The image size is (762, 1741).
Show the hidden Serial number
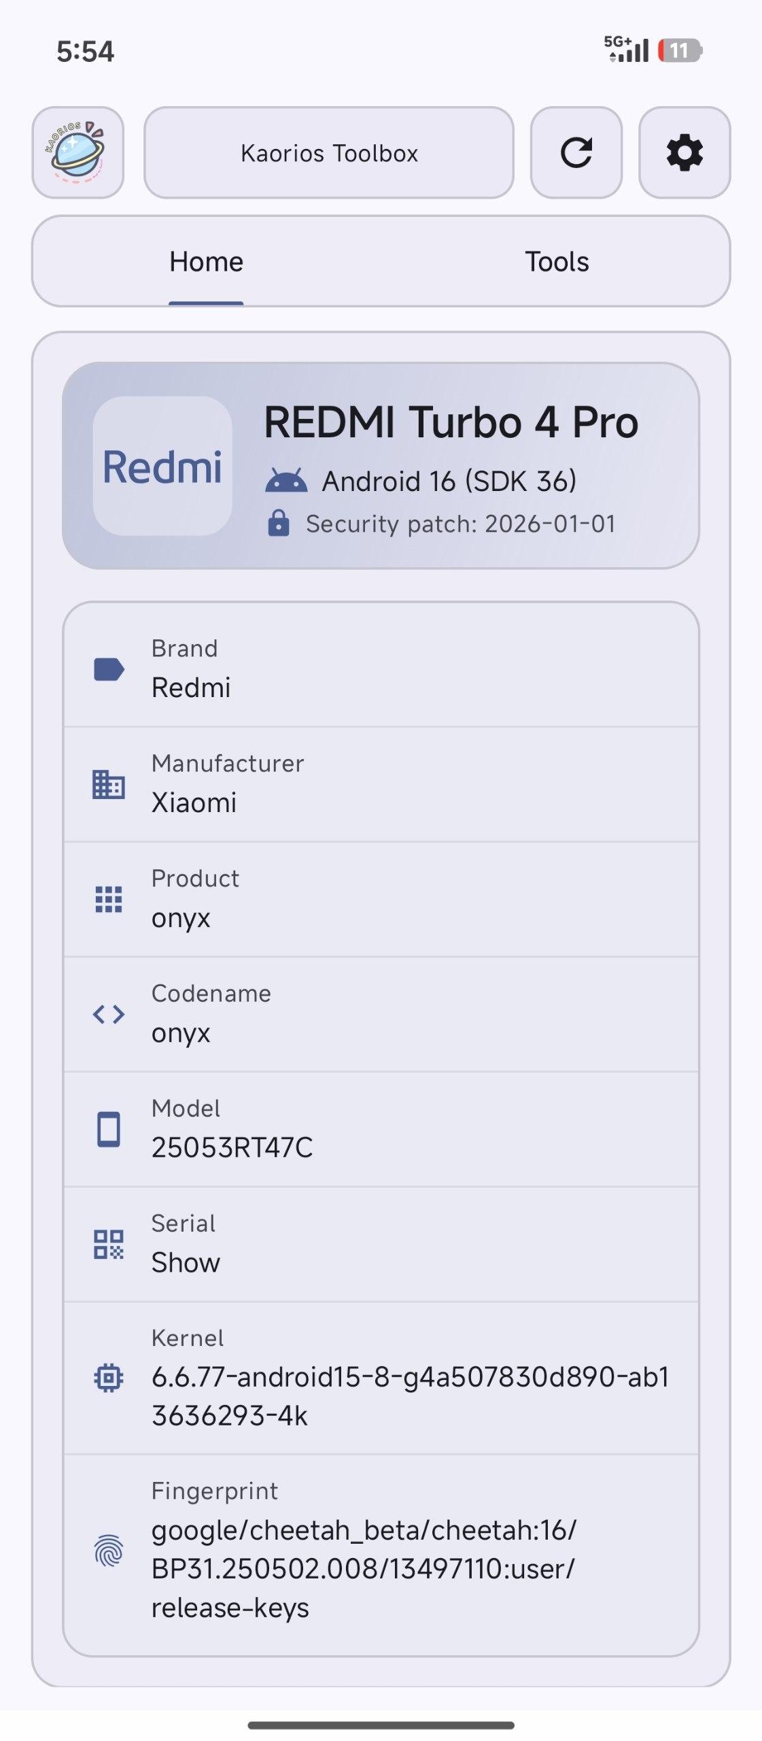186,1263
